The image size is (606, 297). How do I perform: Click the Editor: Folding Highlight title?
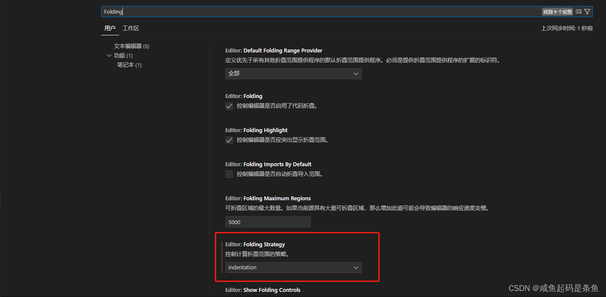(256, 130)
